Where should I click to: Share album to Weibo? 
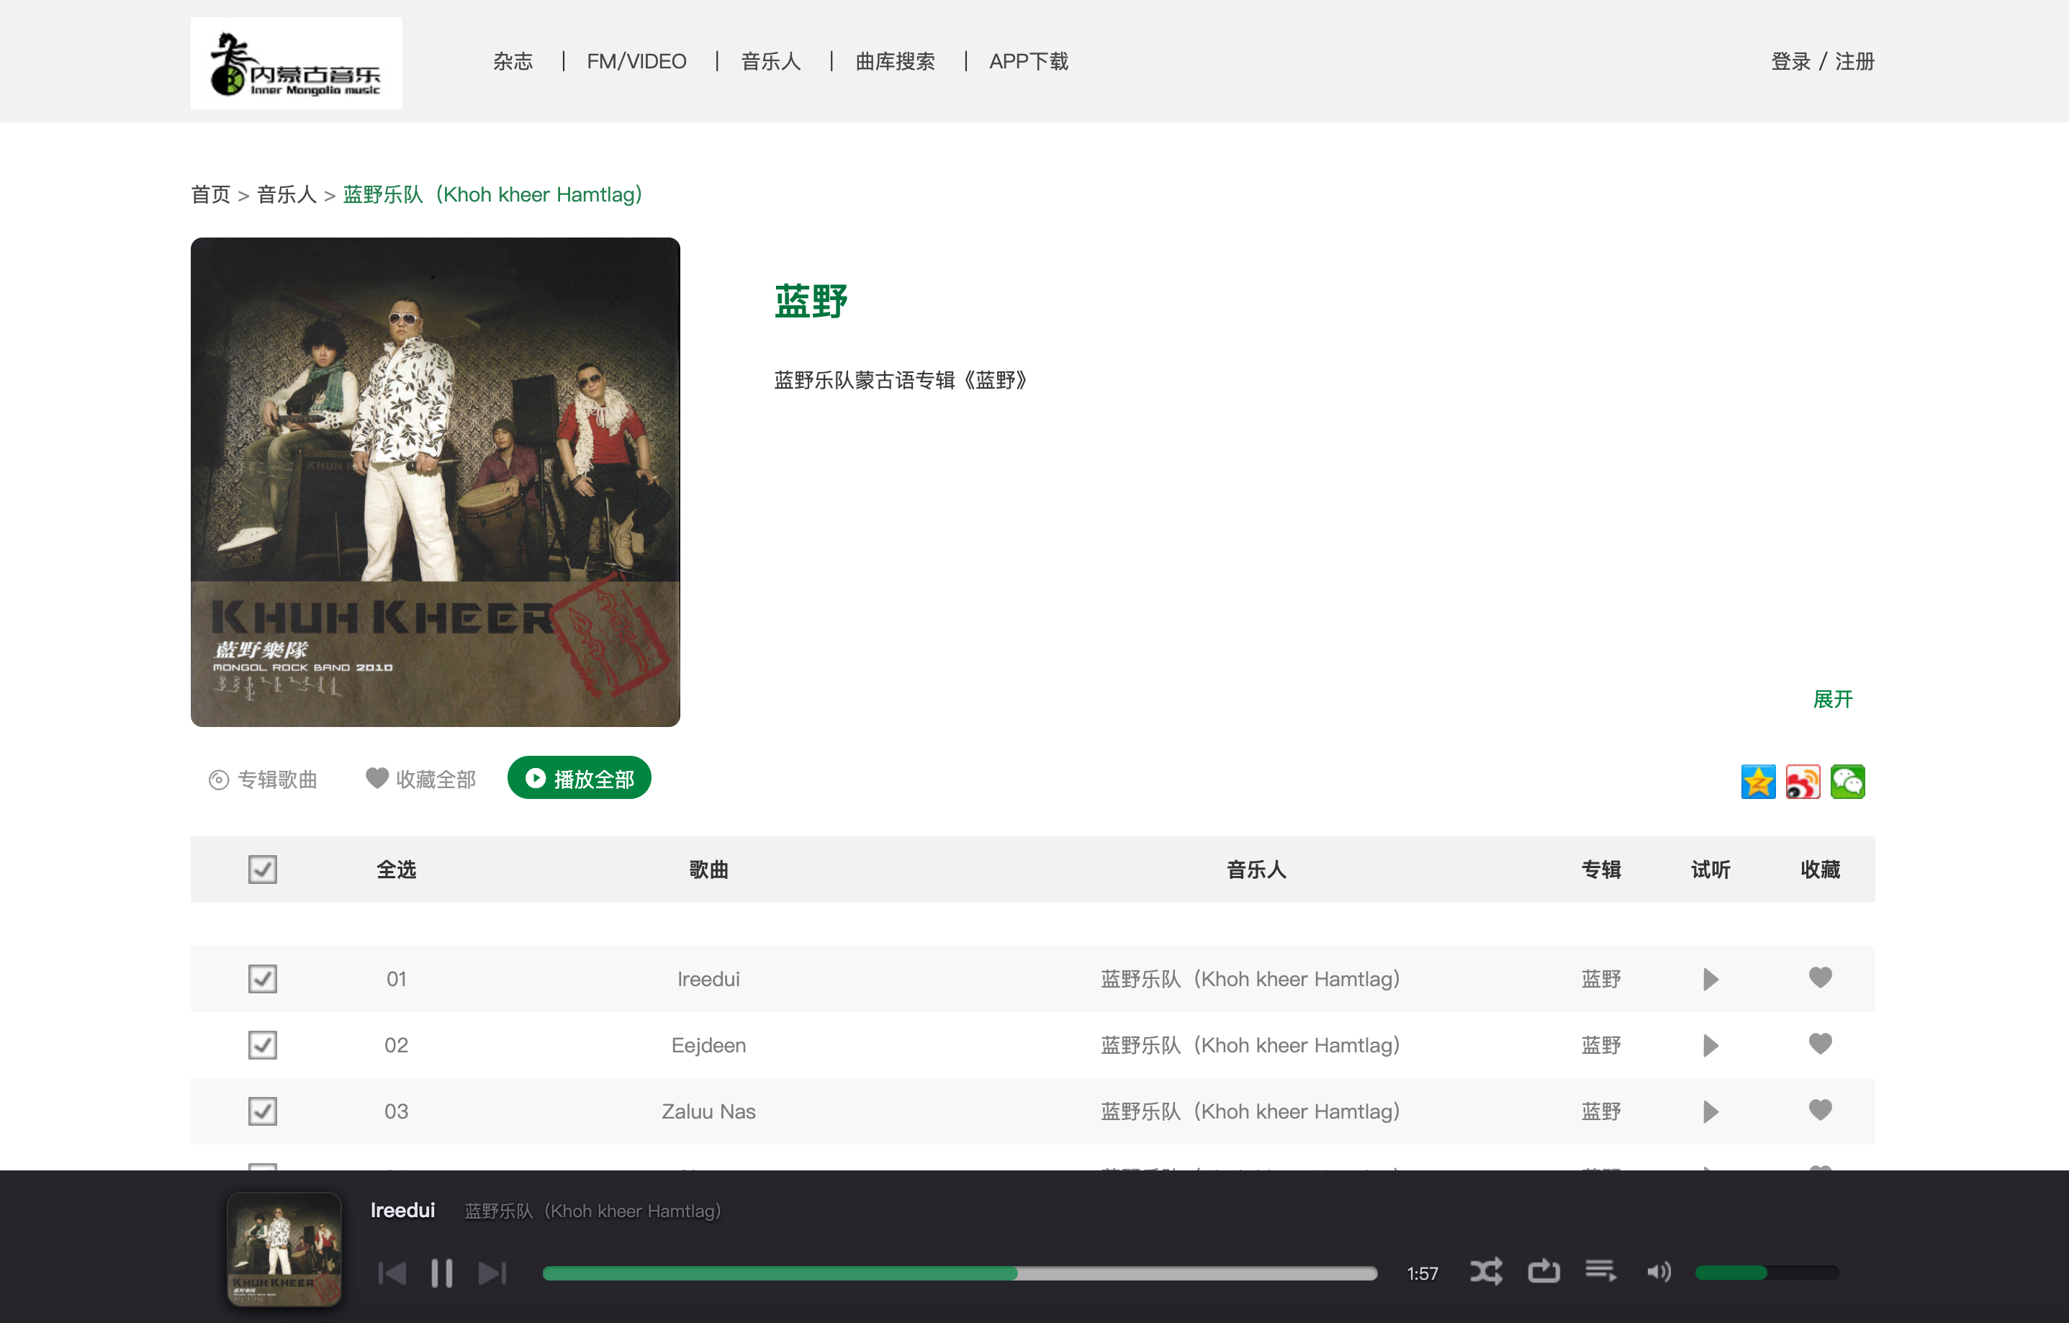tap(1803, 781)
